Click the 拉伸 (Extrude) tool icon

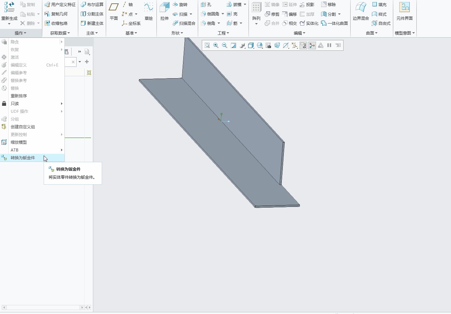coord(164,7)
